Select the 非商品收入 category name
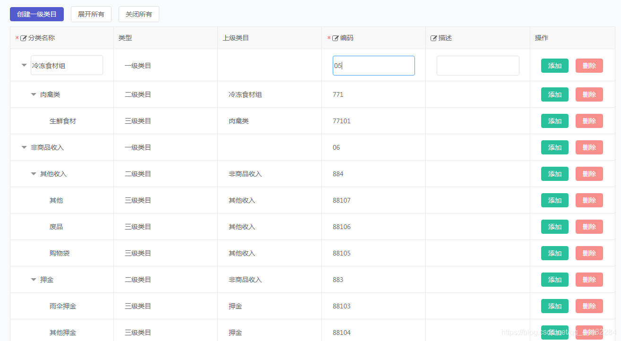 47,147
